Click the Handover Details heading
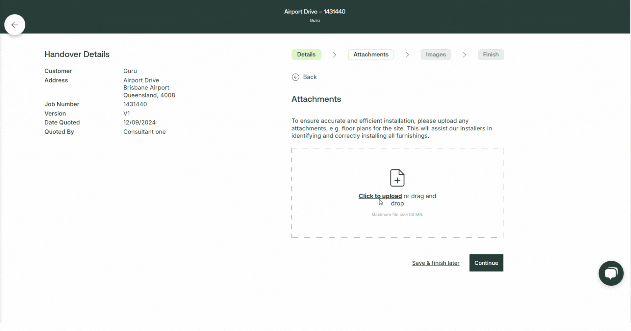The image size is (631, 331). coord(77,55)
